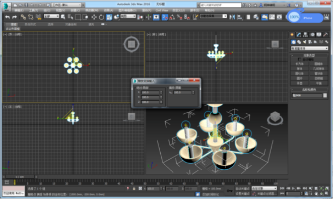Switch to the Hierarchy command panel tab
The width and height of the screenshot is (333, 199).
[x=305, y=35]
